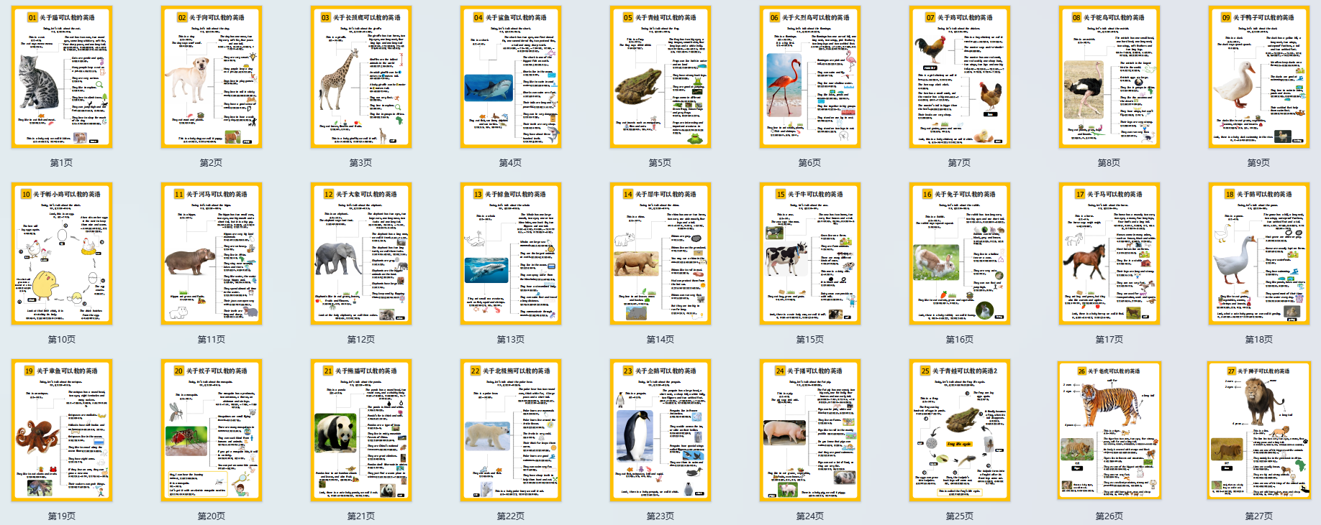Viewport: 1321px width, 525px height.
Task: Open the giraffe page thumbnail numbered 03
Action: (x=361, y=77)
